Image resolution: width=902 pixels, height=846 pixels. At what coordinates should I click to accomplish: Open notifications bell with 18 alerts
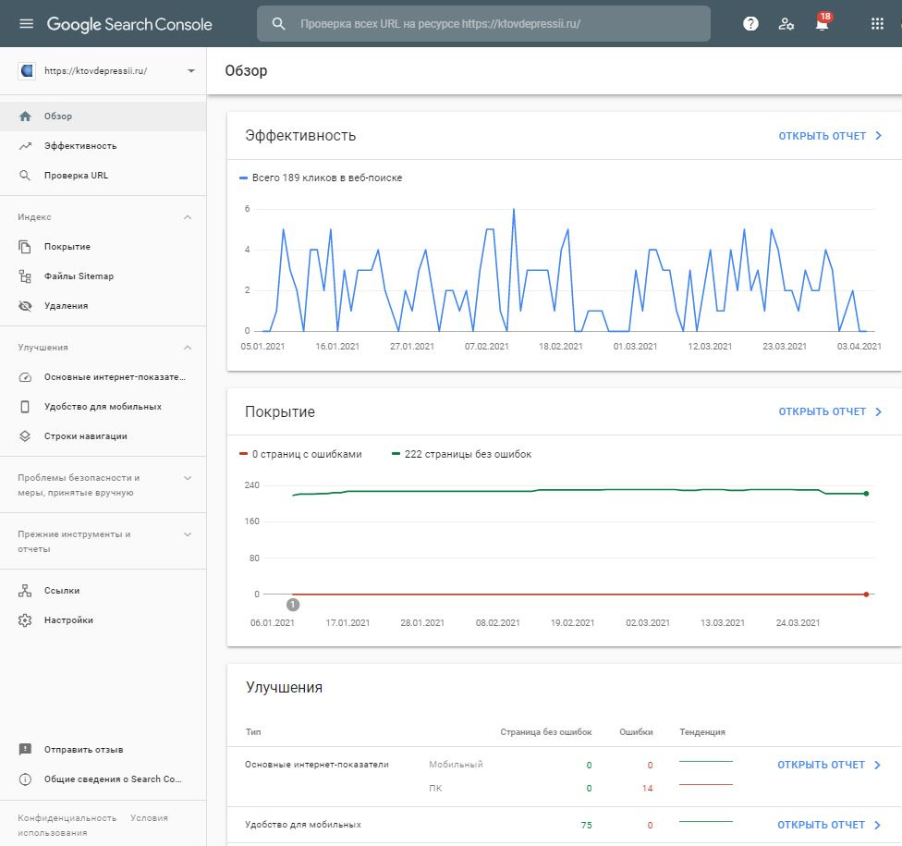tap(822, 24)
